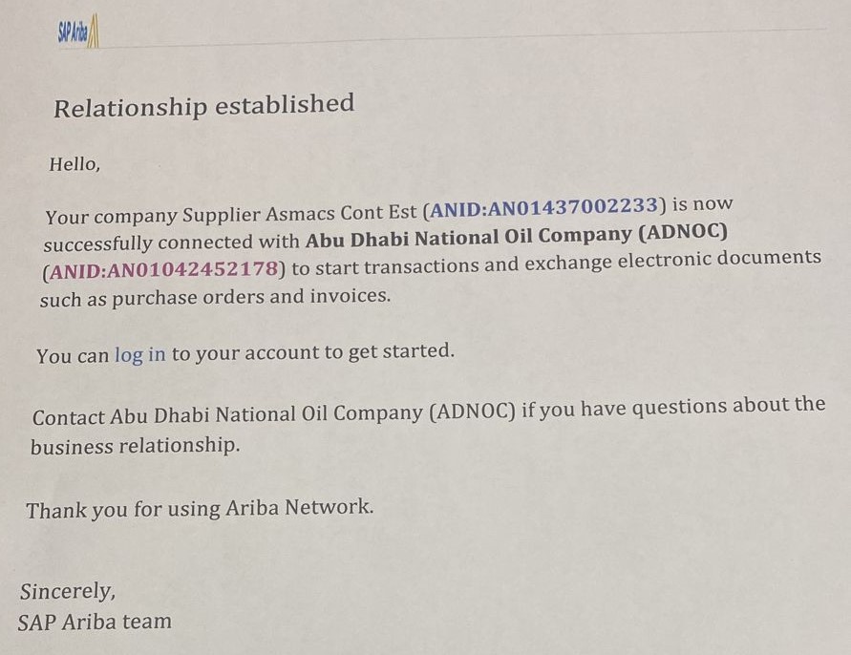851x655 pixels.
Task: Click the purchase orders and invoices text
Action: point(251,297)
